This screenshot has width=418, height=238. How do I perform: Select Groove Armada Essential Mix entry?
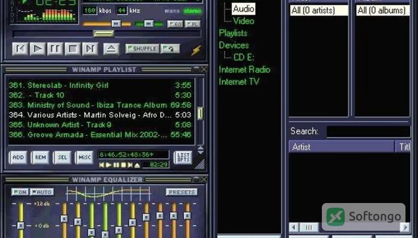click(x=100, y=135)
